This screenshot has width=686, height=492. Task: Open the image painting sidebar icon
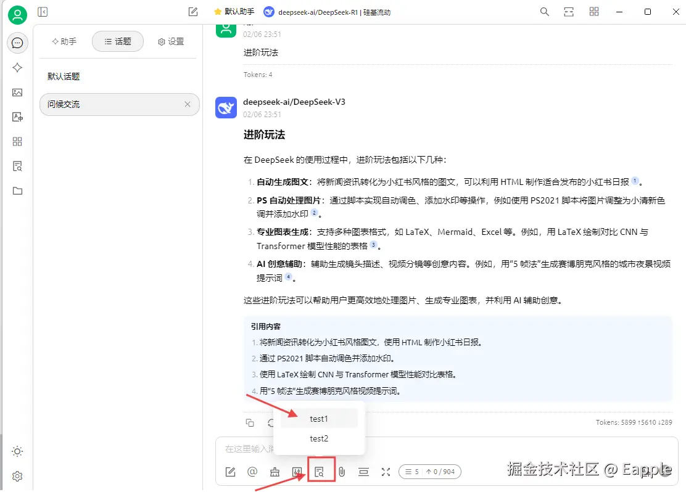(x=17, y=92)
